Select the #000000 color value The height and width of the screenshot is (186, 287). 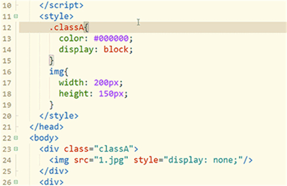click(x=111, y=39)
